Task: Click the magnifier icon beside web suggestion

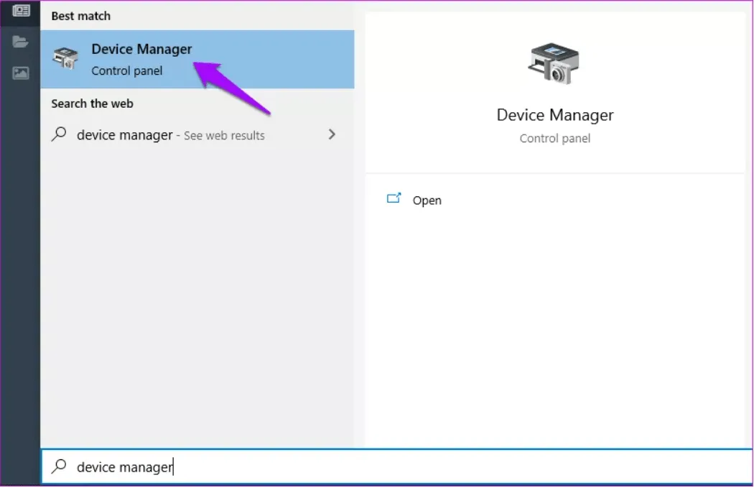Action: pos(60,134)
